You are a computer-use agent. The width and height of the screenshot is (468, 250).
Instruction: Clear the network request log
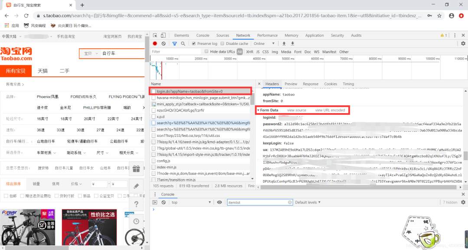click(163, 44)
